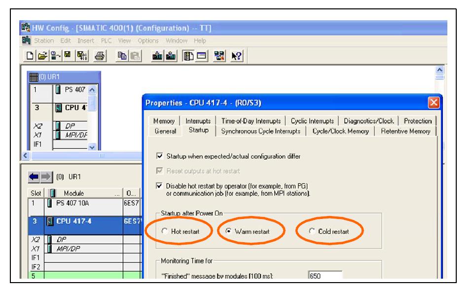Click the Slot column header
The height and width of the screenshot is (291, 474).
pyautogui.click(x=36, y=193)
